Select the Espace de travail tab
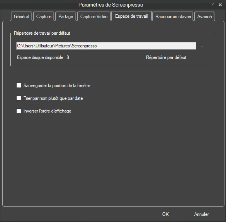This screenshot has width=226, height=222. coord(132,16)
